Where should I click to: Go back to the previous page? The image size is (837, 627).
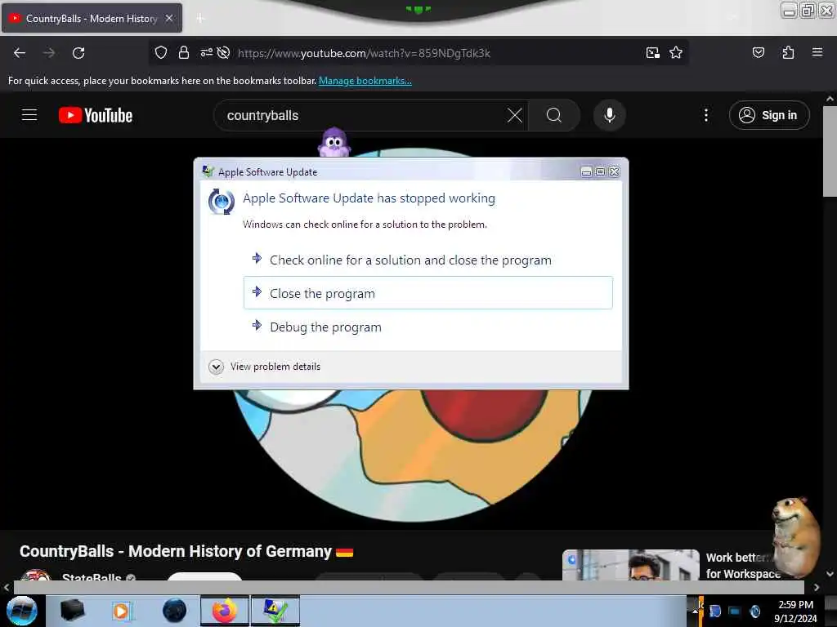coord(20,53)
